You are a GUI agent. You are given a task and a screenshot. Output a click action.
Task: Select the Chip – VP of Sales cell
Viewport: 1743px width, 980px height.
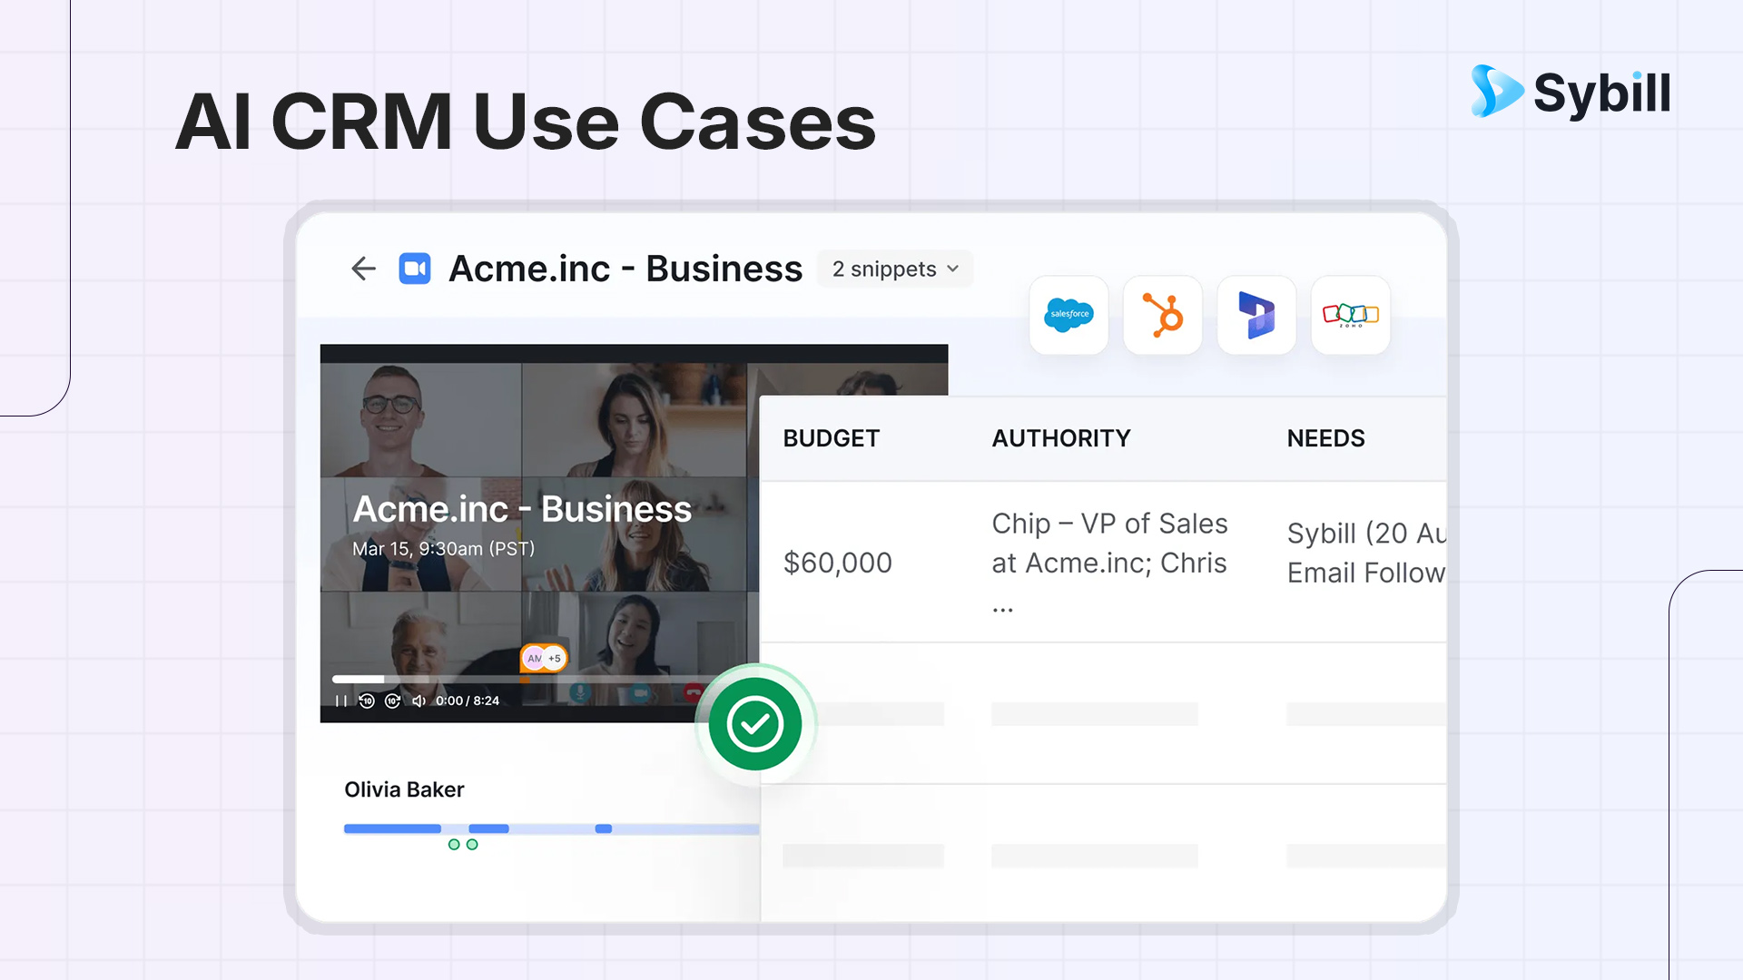coord(1109,563)
